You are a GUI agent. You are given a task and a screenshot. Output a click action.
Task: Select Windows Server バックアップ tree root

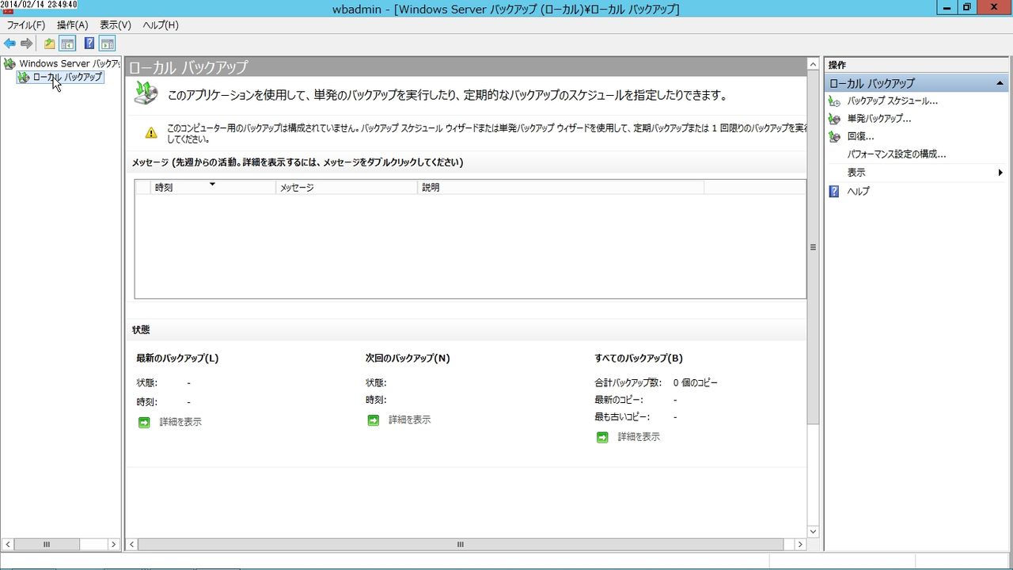point(70,63)
